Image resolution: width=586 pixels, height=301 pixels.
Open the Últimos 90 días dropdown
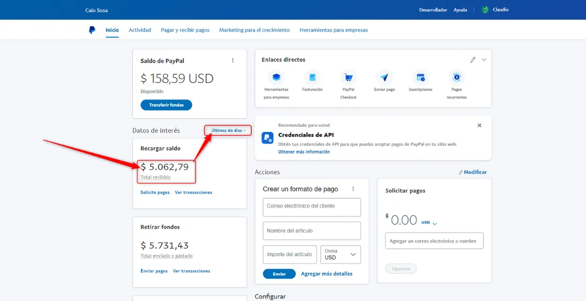point(229,130)
